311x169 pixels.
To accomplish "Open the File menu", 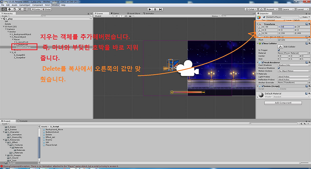I will point(3,5).
